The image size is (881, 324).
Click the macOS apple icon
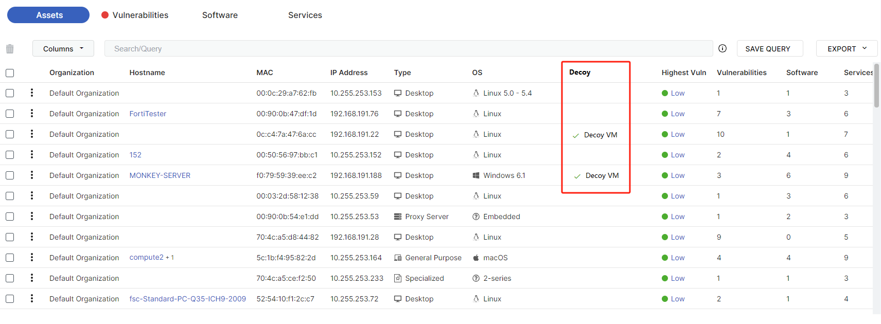click(x=476, y=258)
